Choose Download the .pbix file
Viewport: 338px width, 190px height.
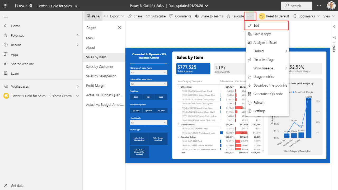pyautogui.click(x=267, y=85)
